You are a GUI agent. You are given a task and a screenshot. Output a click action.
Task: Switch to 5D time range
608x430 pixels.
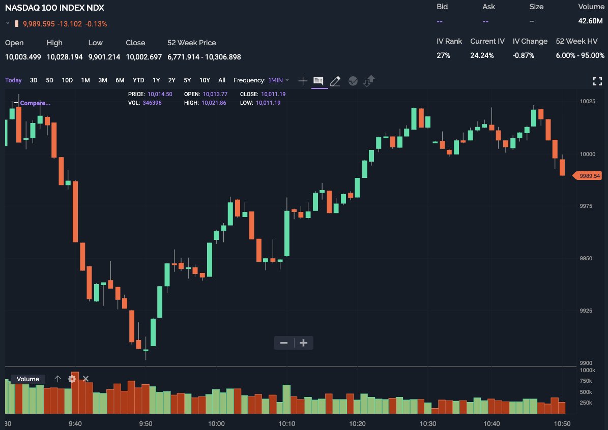(50, 80)
